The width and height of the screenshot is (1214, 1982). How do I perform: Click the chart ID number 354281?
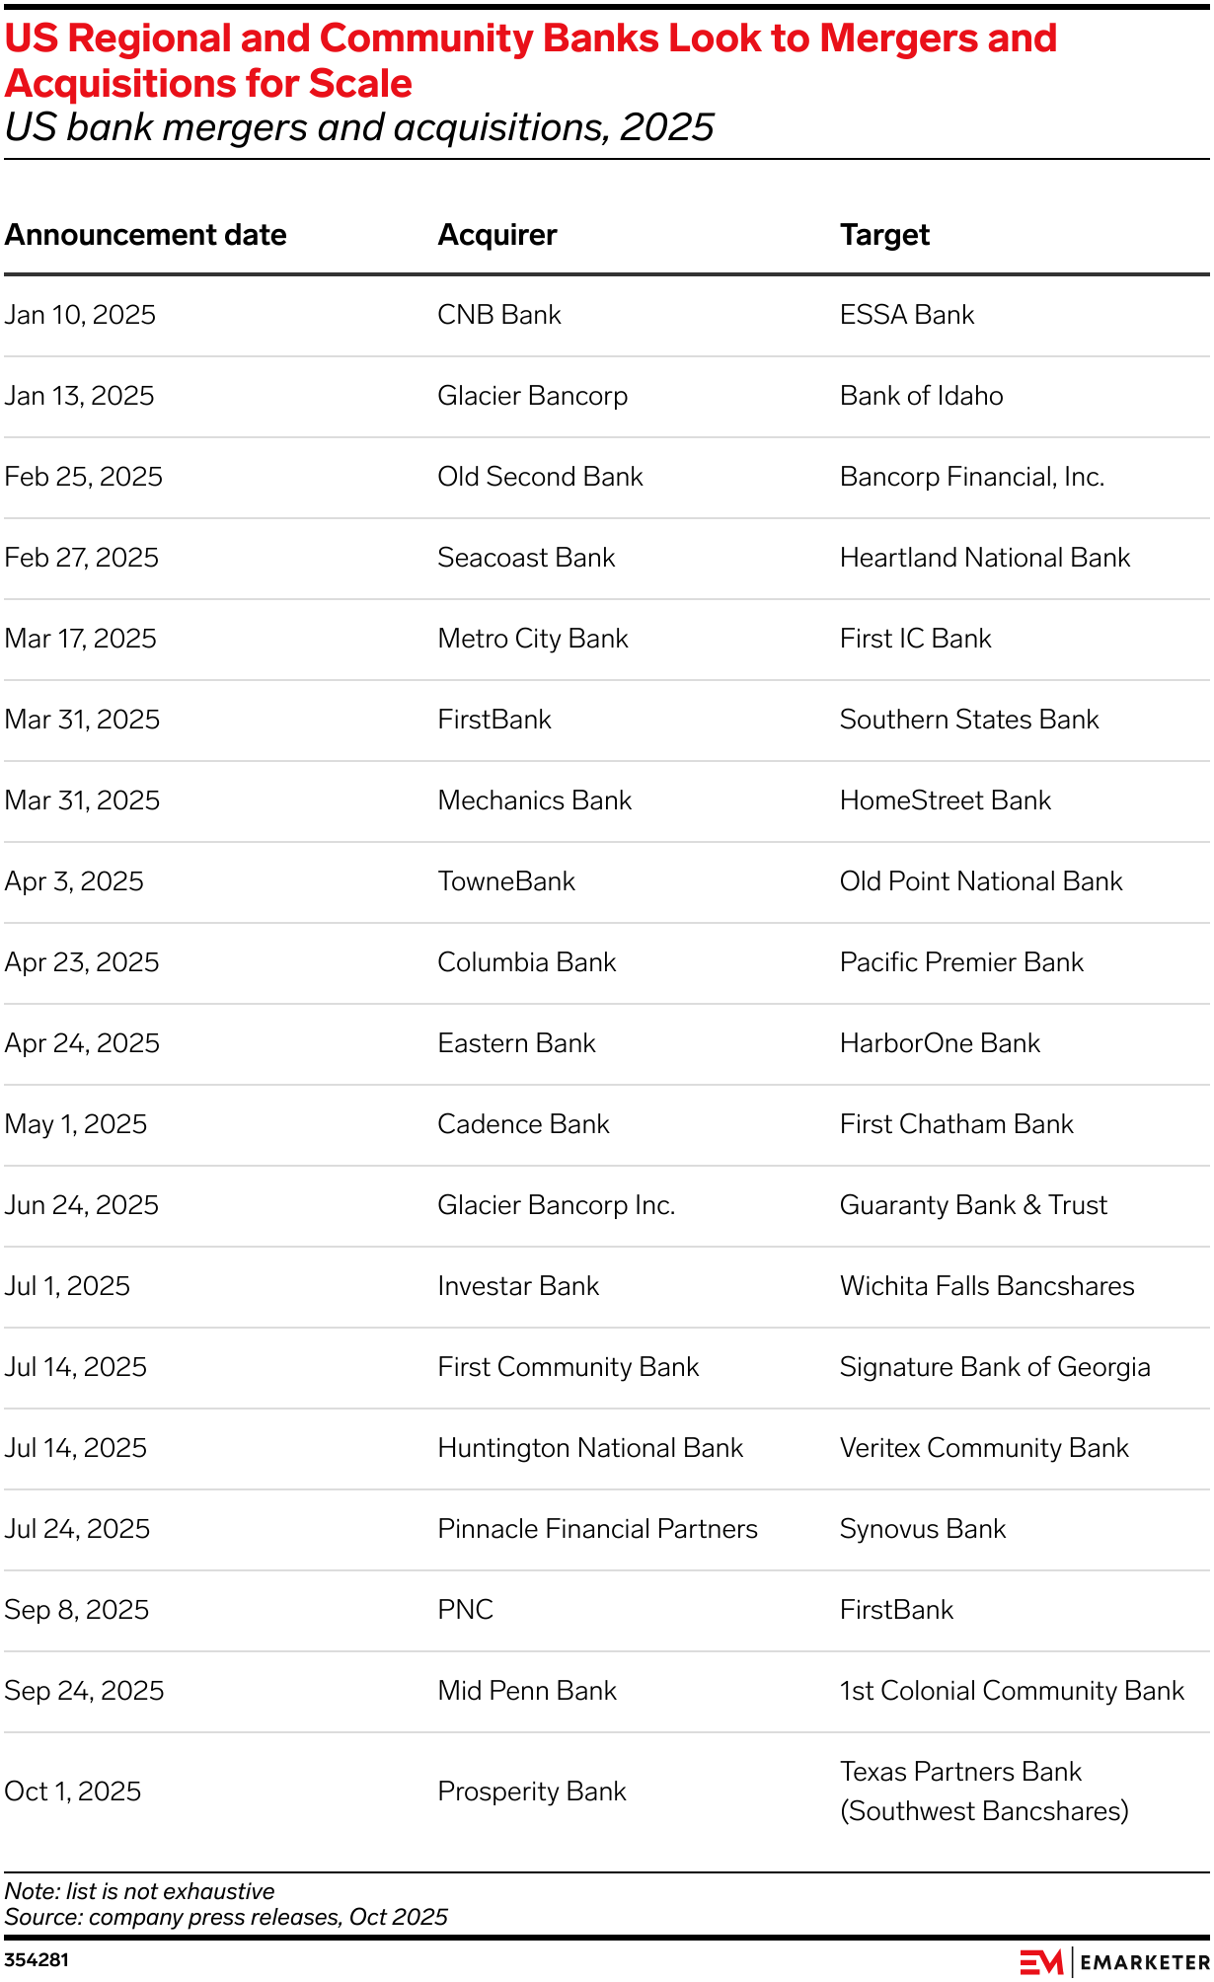coord(37,1959)
